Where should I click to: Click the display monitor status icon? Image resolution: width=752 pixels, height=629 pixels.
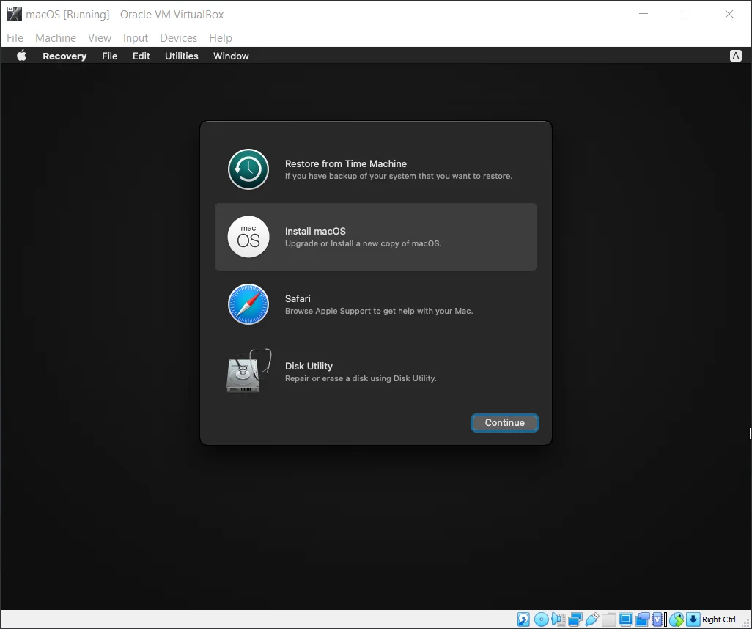(625, 619)
